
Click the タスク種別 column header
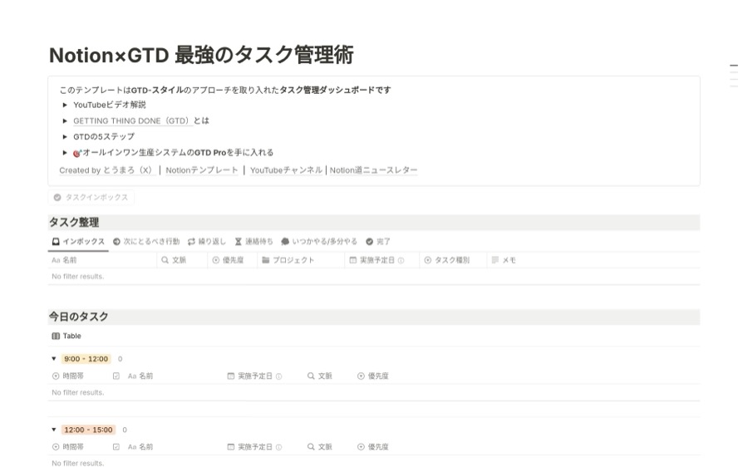(x=453, y=260)
